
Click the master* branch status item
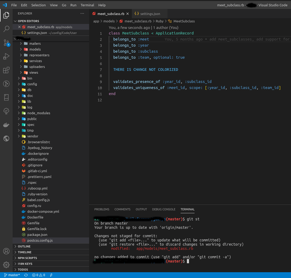pyautogui.click(x=12, y=275)
